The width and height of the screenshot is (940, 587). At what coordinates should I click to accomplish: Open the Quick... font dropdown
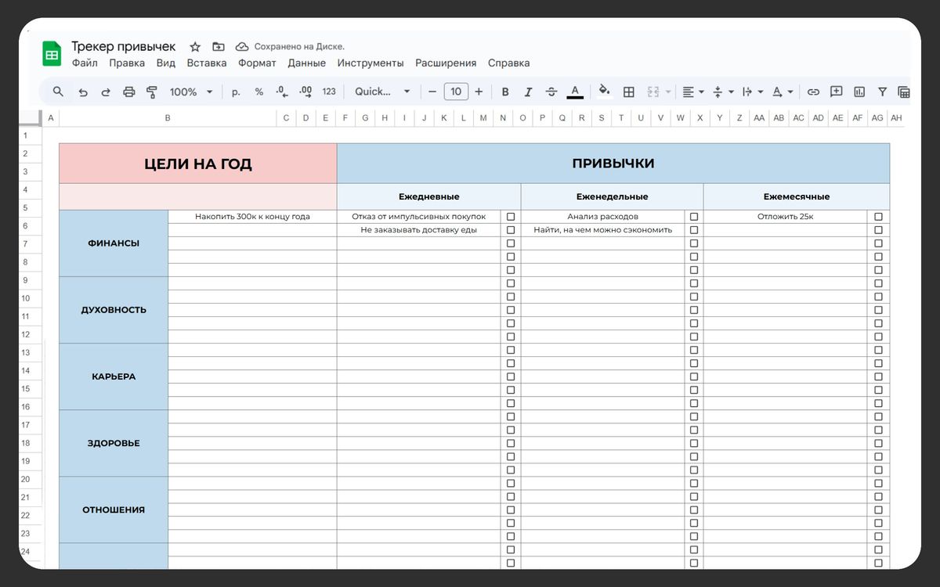click(382, 92)
